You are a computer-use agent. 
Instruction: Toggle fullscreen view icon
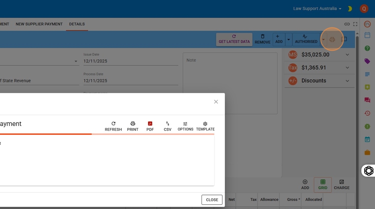[x=355, y=24]
